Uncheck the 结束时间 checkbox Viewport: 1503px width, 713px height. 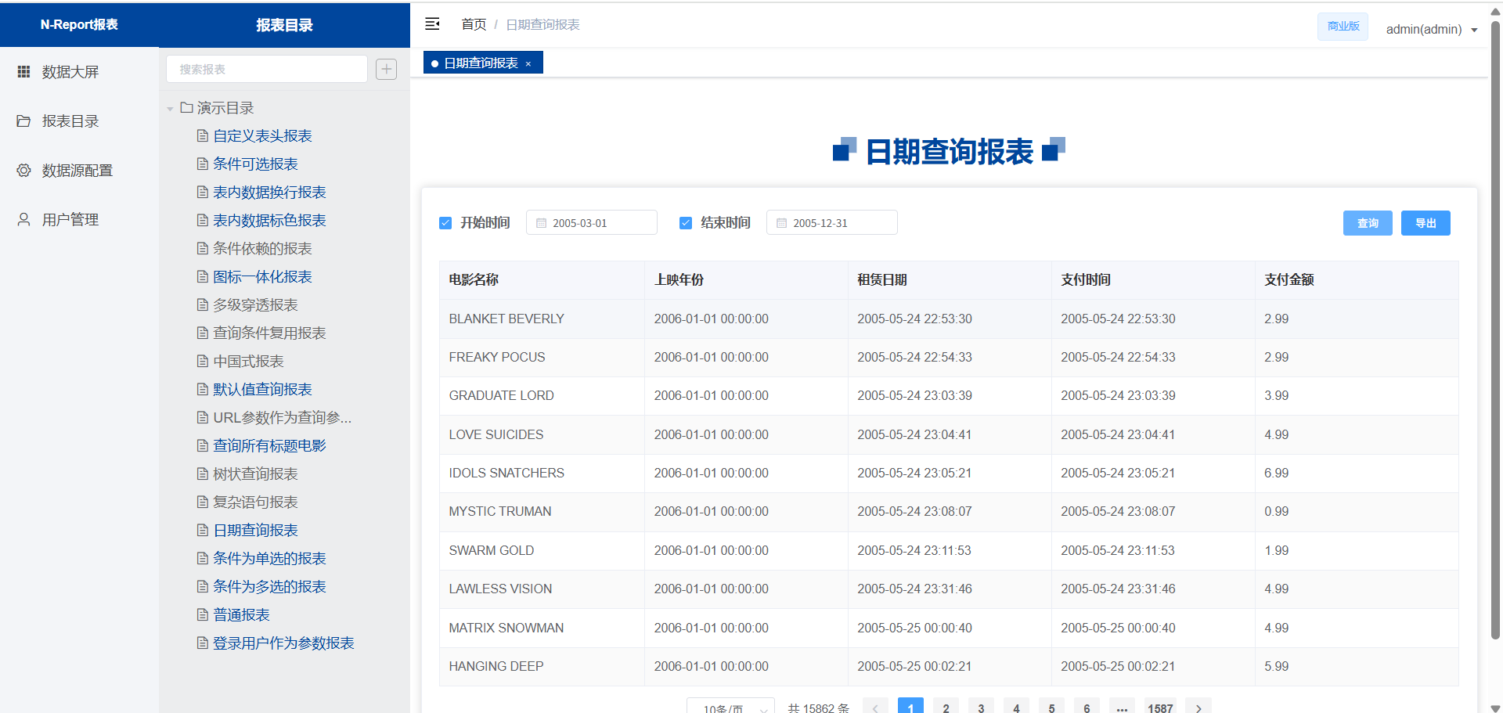click(x=686, y=223)
